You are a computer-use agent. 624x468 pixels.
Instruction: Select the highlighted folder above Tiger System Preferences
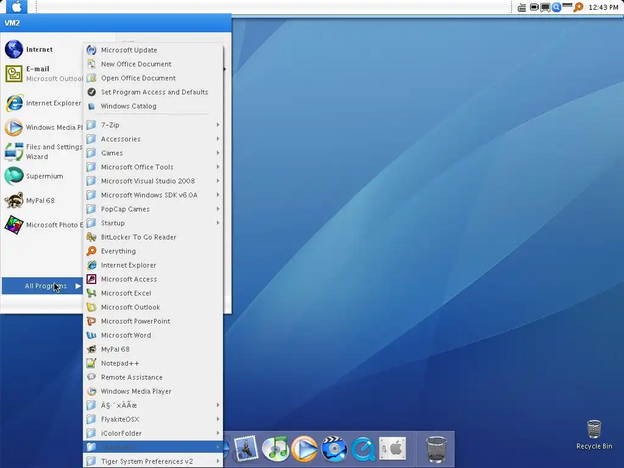click(x=153, y=447)
